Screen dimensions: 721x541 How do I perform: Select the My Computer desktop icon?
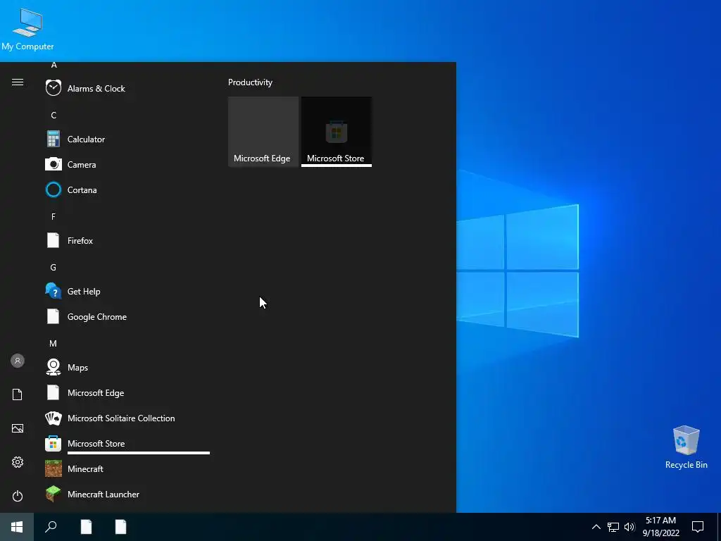(27, 28)
